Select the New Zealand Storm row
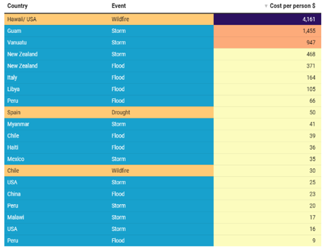This screenshot has height=248, width=325. coord(163,54)
